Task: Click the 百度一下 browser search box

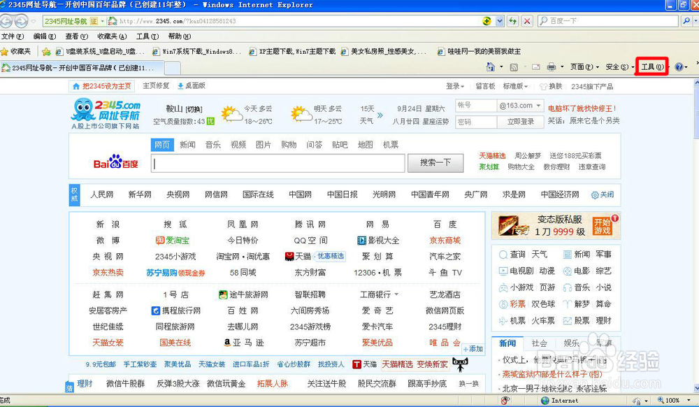Action: pyautogui.click(x=608, y=21)
